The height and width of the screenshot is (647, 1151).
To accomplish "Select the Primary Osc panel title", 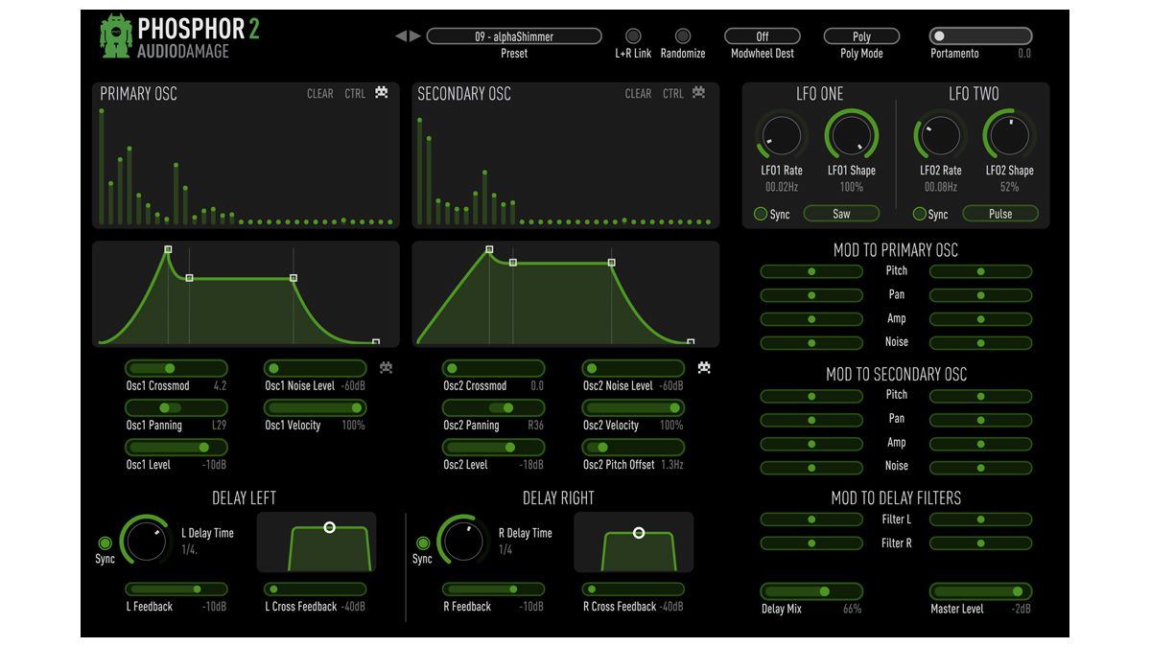I will click(x=137, y=94).
